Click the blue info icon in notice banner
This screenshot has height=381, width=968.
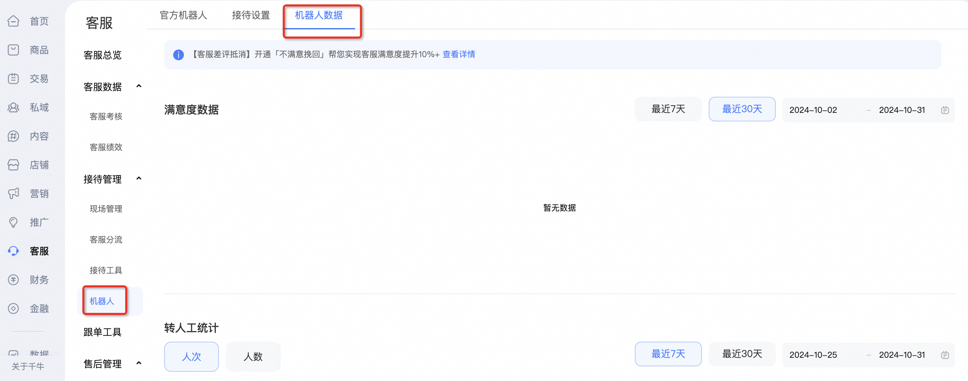pos(179,55)
